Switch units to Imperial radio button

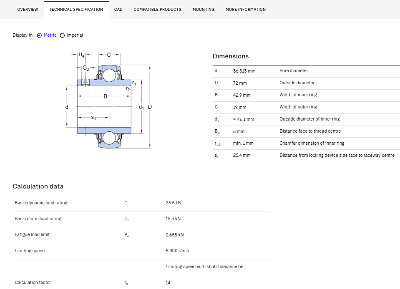click(62, 35)
